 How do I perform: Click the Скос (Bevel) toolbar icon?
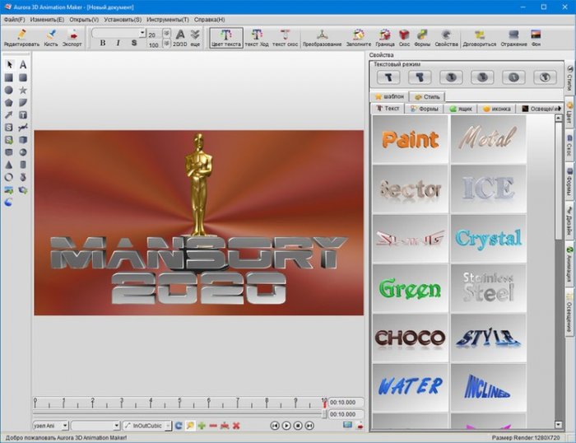click(x=404, y=35)
